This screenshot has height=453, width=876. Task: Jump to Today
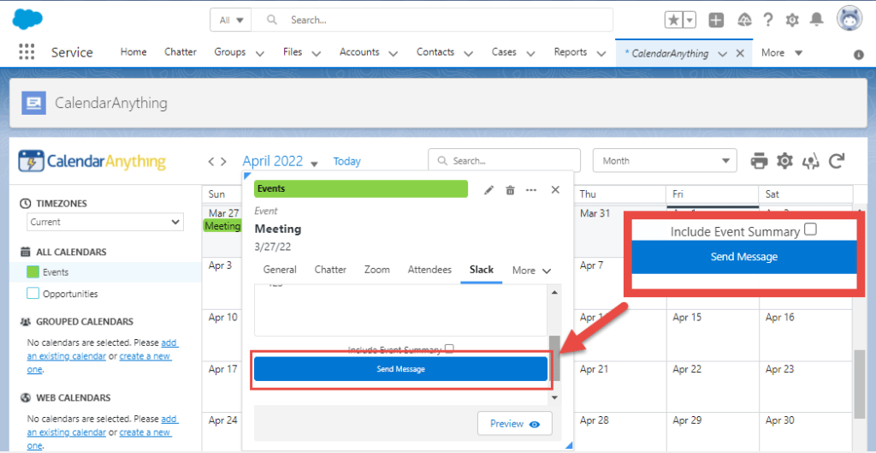[347, 162]
